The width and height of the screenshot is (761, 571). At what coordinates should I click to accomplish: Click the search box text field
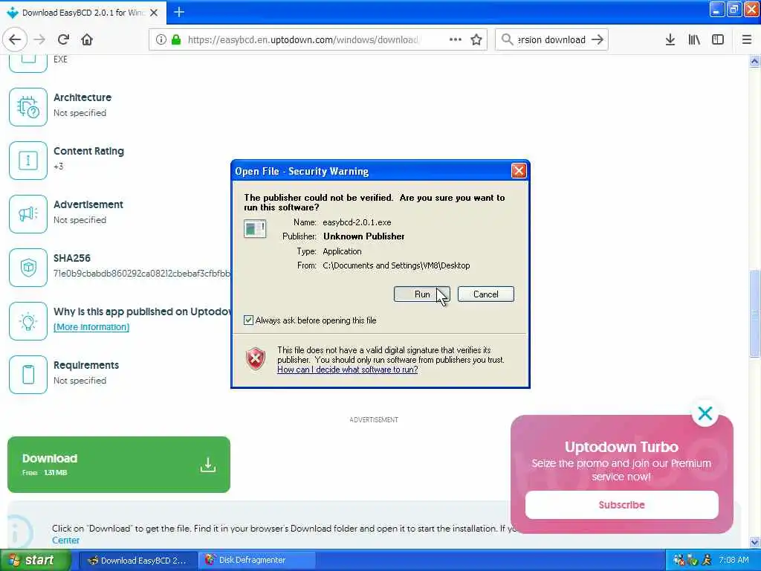[551, 39]
